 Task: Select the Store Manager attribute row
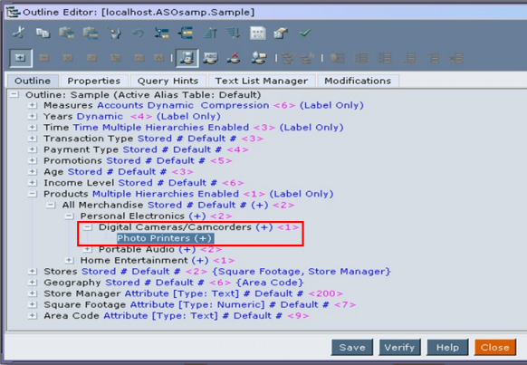point(193,293)
